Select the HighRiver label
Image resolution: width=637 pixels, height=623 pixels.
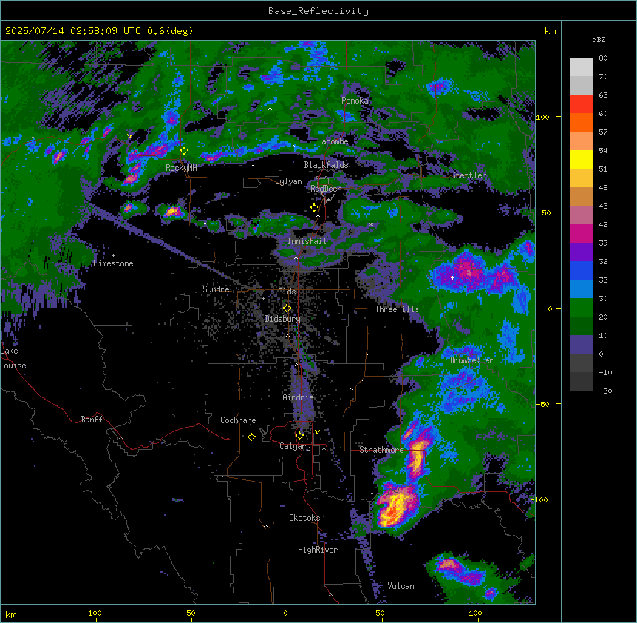[318, 550]
